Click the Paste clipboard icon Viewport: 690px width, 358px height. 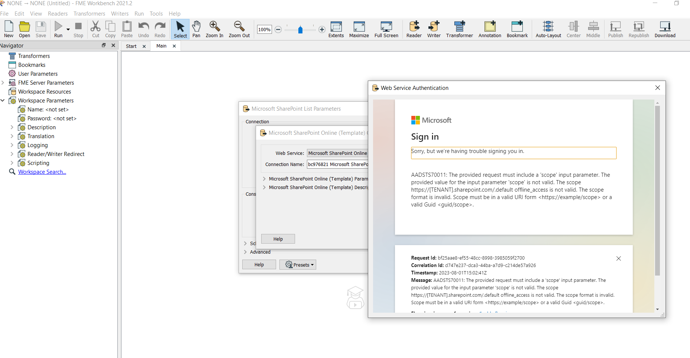tap(127, 29)
